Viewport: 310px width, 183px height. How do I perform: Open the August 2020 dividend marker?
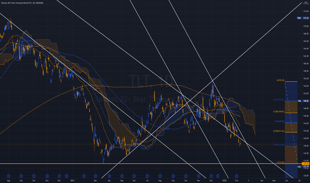[x=9, y=176]
